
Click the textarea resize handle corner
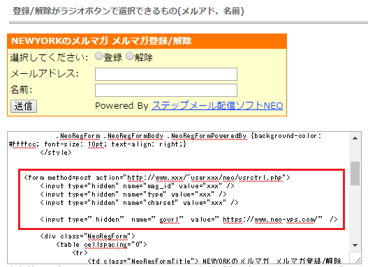pos(358,260)
